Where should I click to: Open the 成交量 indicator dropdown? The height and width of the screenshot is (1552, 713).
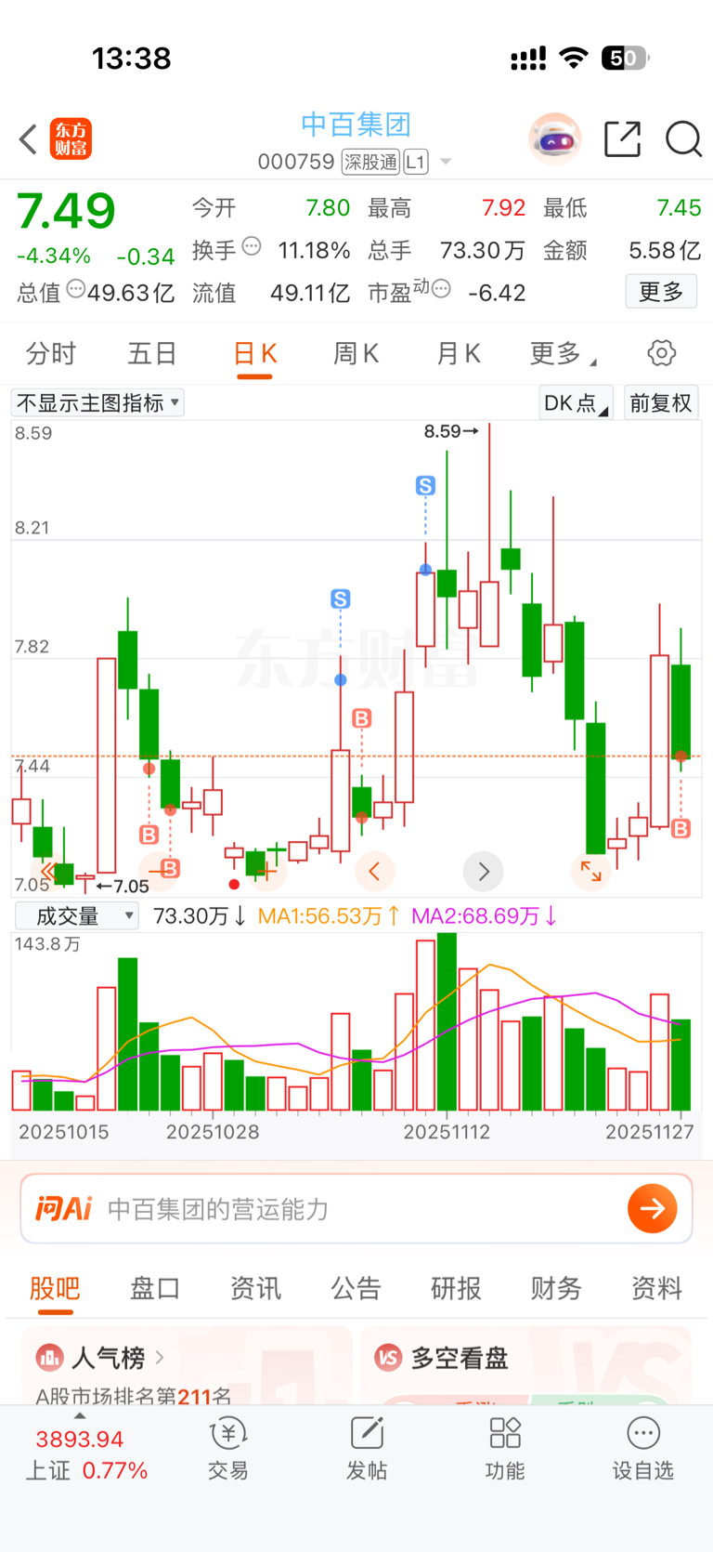pyautogui.click(x=77, y=916)
